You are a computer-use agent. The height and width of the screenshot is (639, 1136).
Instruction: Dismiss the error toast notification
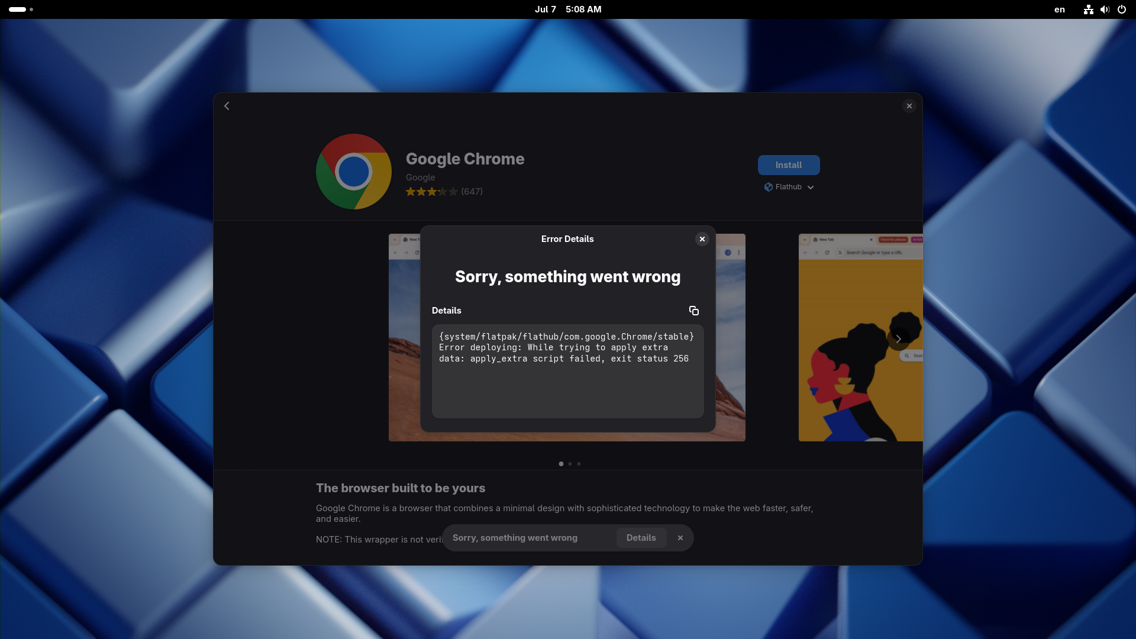(680, 538)
